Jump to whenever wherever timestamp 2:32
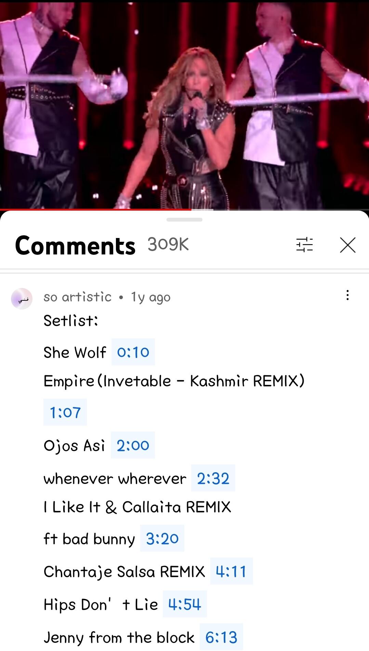Image resolution: width=369 pixels, height=651 pixels. [x=213, y=478]
